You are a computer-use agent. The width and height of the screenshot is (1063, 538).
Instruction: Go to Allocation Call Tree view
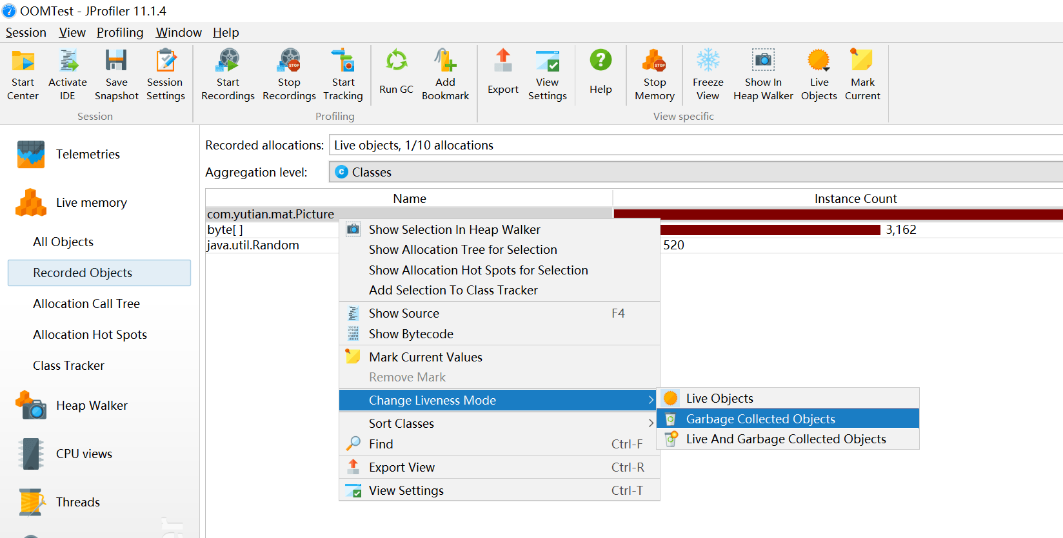click(x=86, y=304)
